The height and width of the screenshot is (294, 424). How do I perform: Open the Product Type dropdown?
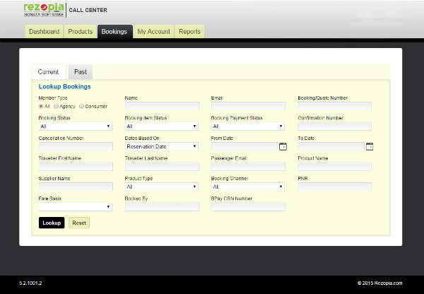(x=161, y=187)
